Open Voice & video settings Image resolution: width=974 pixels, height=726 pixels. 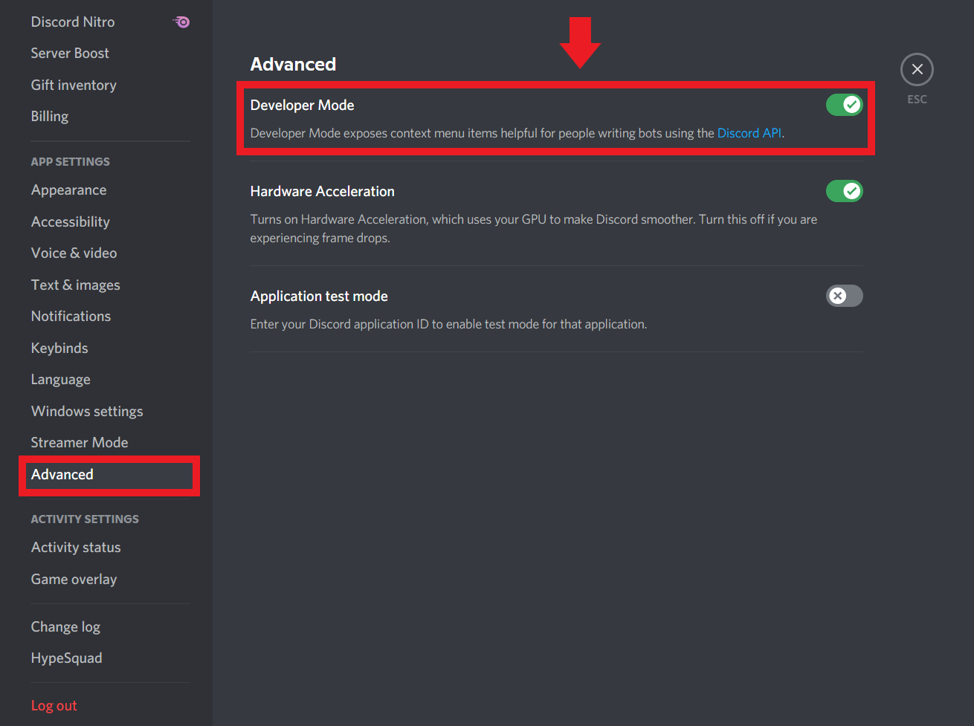click(x=74, y=253)
